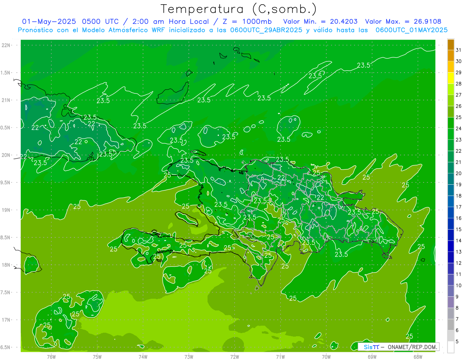Click the '68W' longitude axis label
The image size is (469, 362).
418,357
